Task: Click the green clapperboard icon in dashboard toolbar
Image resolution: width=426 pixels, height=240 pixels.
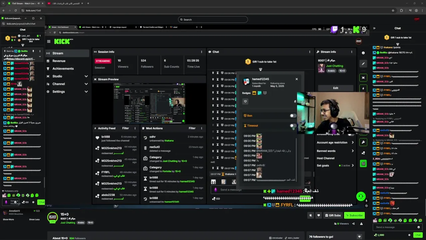Action: tap(363, 163)
